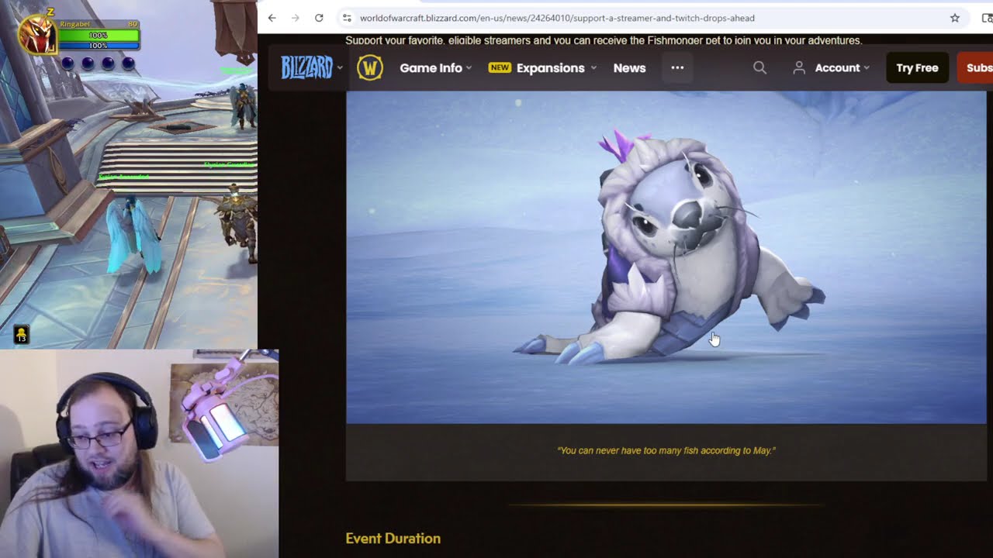Viewport: 993px width, 558px height.
Task: Go back with the browser back arrow
Action: [272, 18]
